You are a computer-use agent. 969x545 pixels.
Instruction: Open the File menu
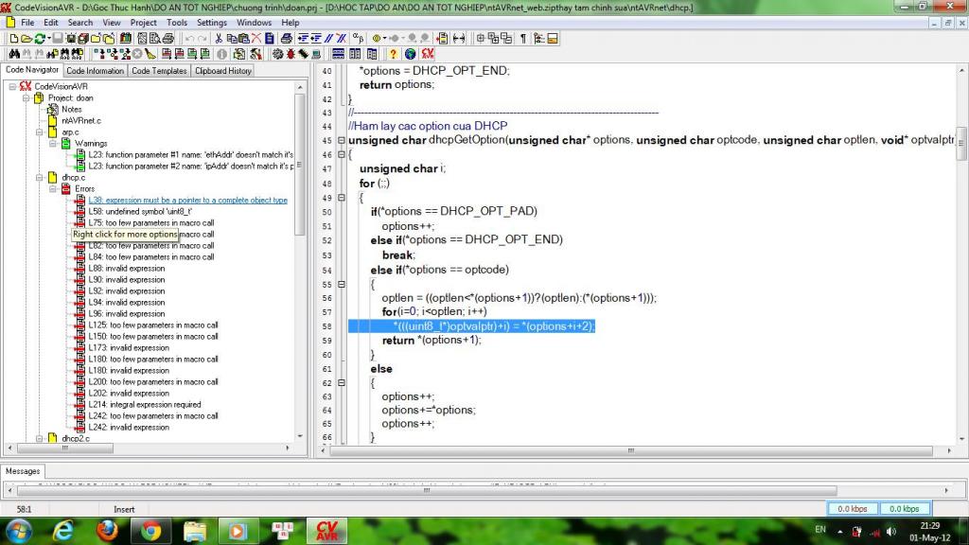(x=27, y=23)
